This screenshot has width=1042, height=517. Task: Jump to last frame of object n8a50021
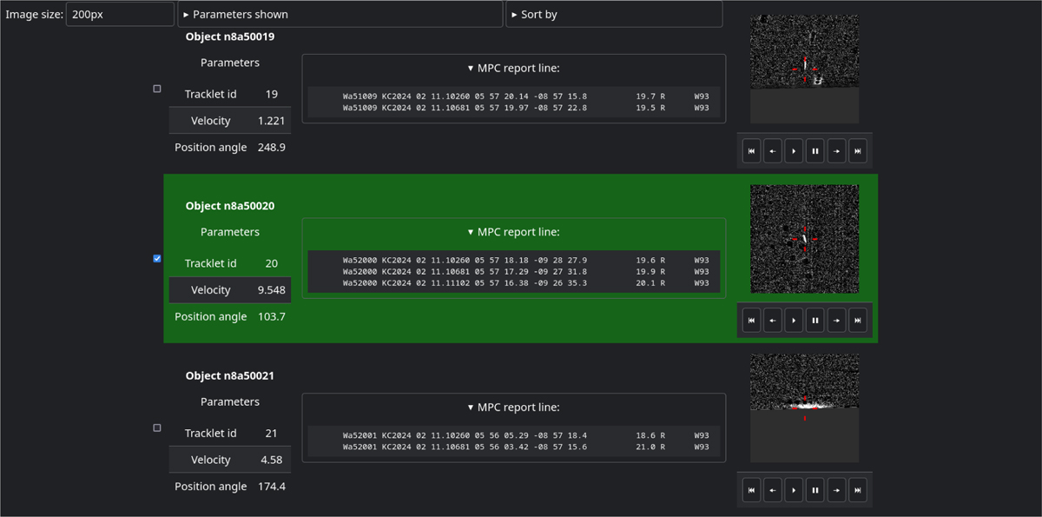[x=857, y=490]
